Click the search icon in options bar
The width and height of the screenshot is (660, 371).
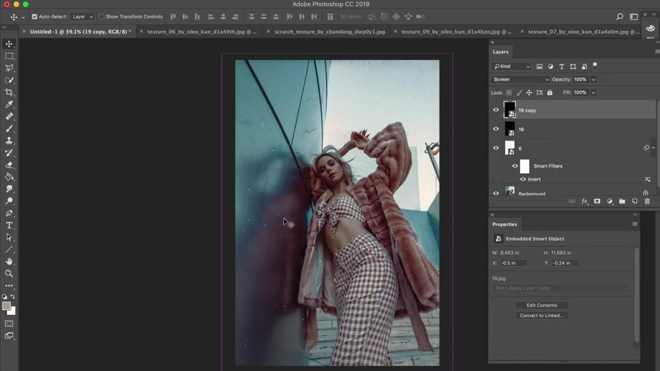click(620, 17)
